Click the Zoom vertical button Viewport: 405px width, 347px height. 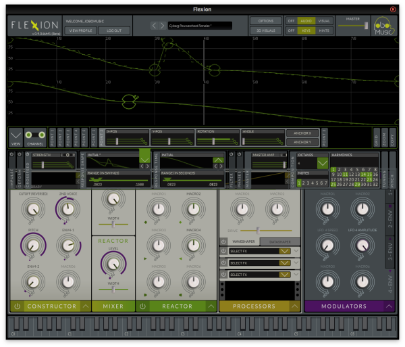[384, 138]
